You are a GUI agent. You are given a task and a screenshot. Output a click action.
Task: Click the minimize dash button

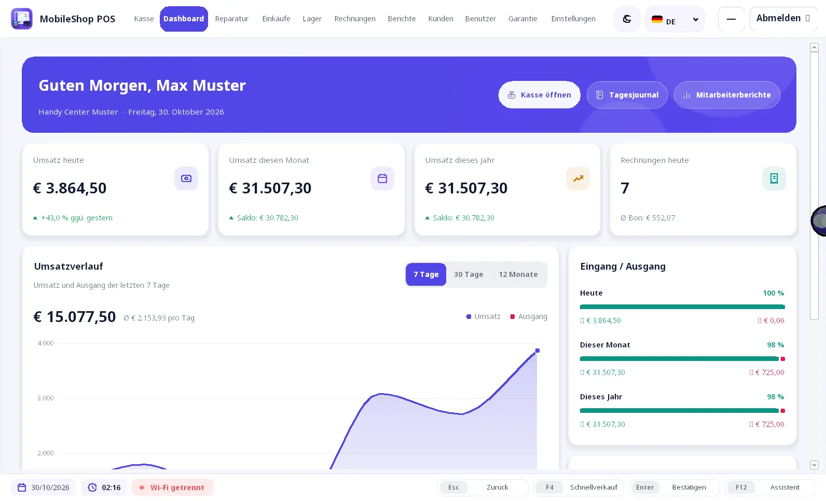coord(731,19)
